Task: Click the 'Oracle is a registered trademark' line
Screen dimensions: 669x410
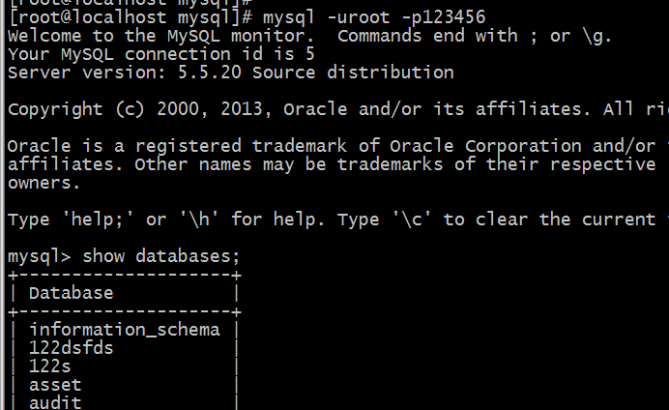Action: tap(338, 146)
